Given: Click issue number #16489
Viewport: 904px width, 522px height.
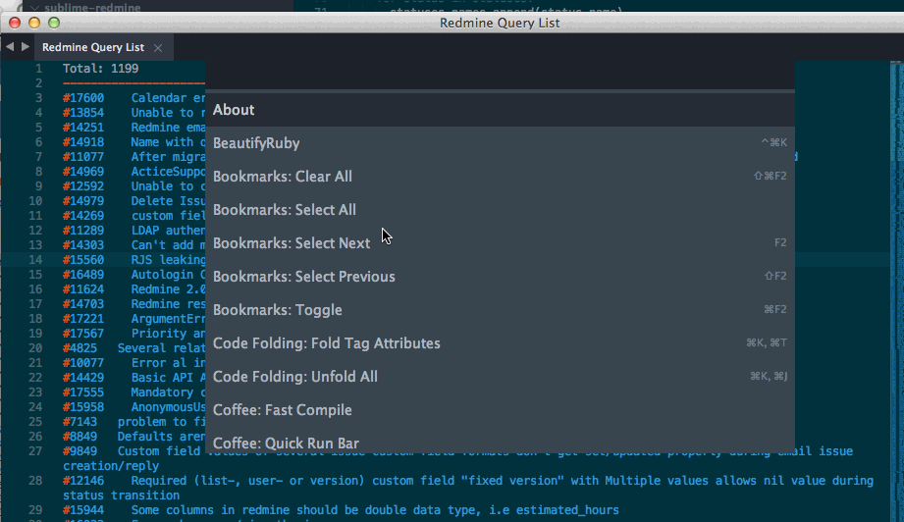Looking at the screenshot, I should tap(83, 275).
